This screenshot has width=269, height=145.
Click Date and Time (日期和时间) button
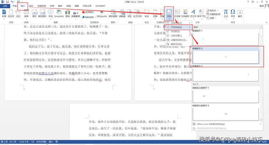point(213,14)
